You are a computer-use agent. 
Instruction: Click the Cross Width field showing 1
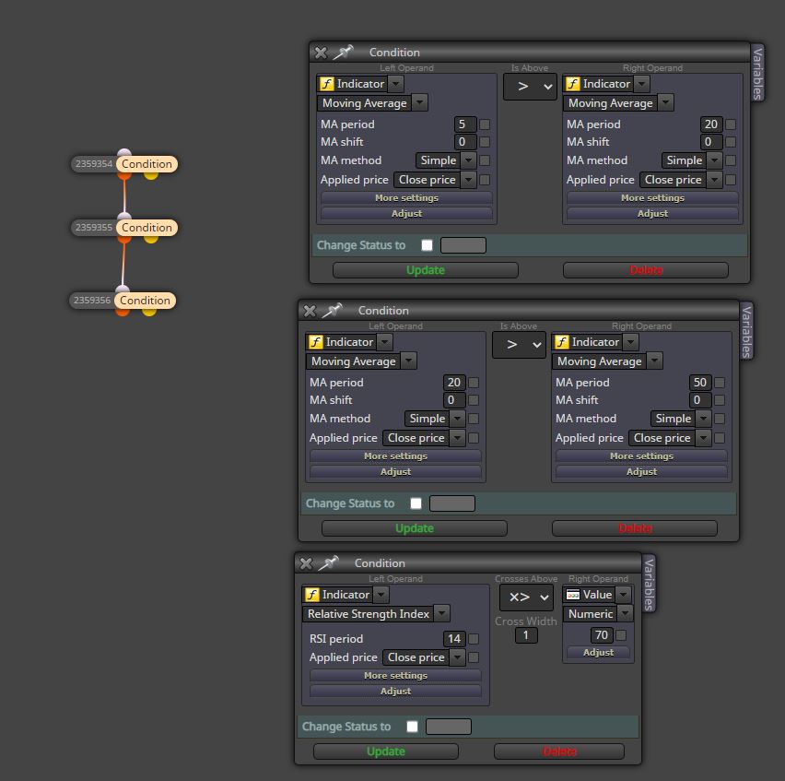[x=526, y=635]
